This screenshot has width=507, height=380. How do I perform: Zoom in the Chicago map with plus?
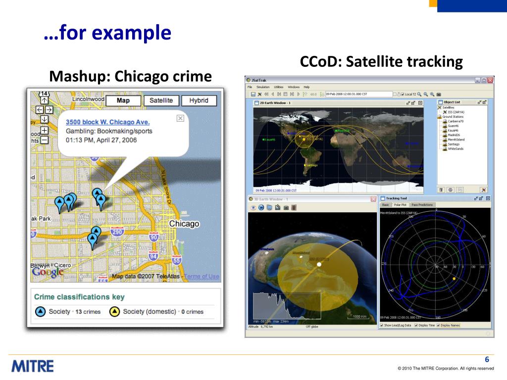click(44, 131)
